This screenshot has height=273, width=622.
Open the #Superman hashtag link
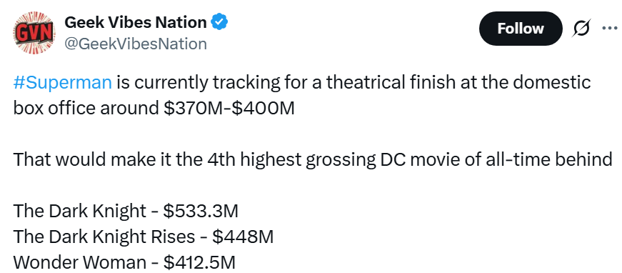tap(62, 82)
